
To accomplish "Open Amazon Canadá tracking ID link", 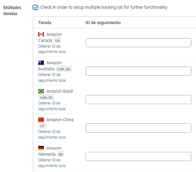I will pos(52,49).
